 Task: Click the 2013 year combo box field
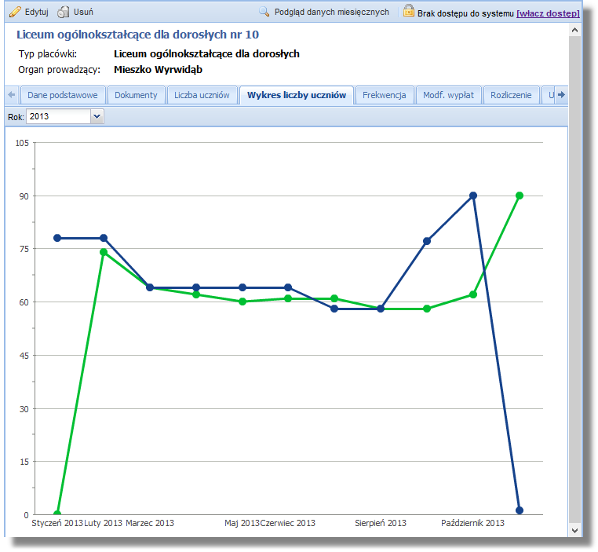pos(58,116)
